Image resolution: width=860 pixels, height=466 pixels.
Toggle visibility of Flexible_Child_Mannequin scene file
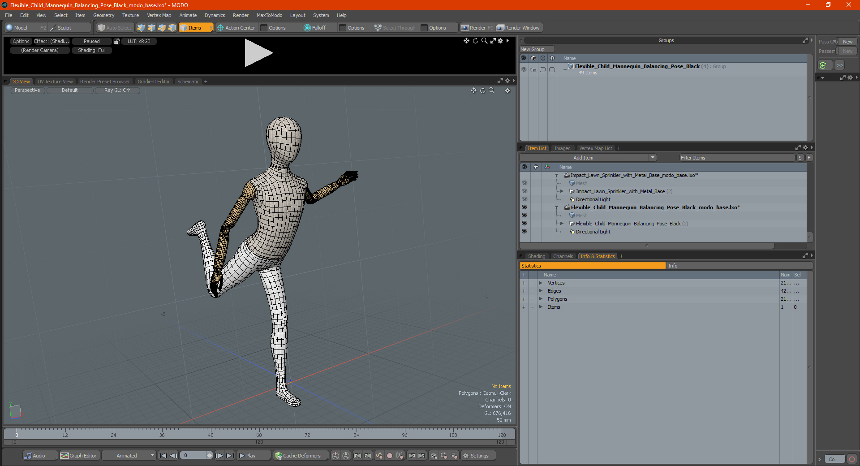[524, 207]
